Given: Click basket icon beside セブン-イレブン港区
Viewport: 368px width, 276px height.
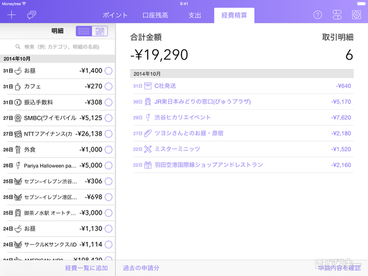Looking at the screenshot, I should (x=18, y=197).
